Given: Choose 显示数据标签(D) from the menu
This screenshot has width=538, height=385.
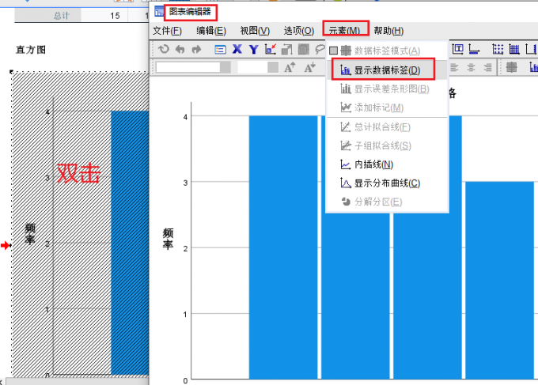Looking at the screenshot, I should point(387,70).
